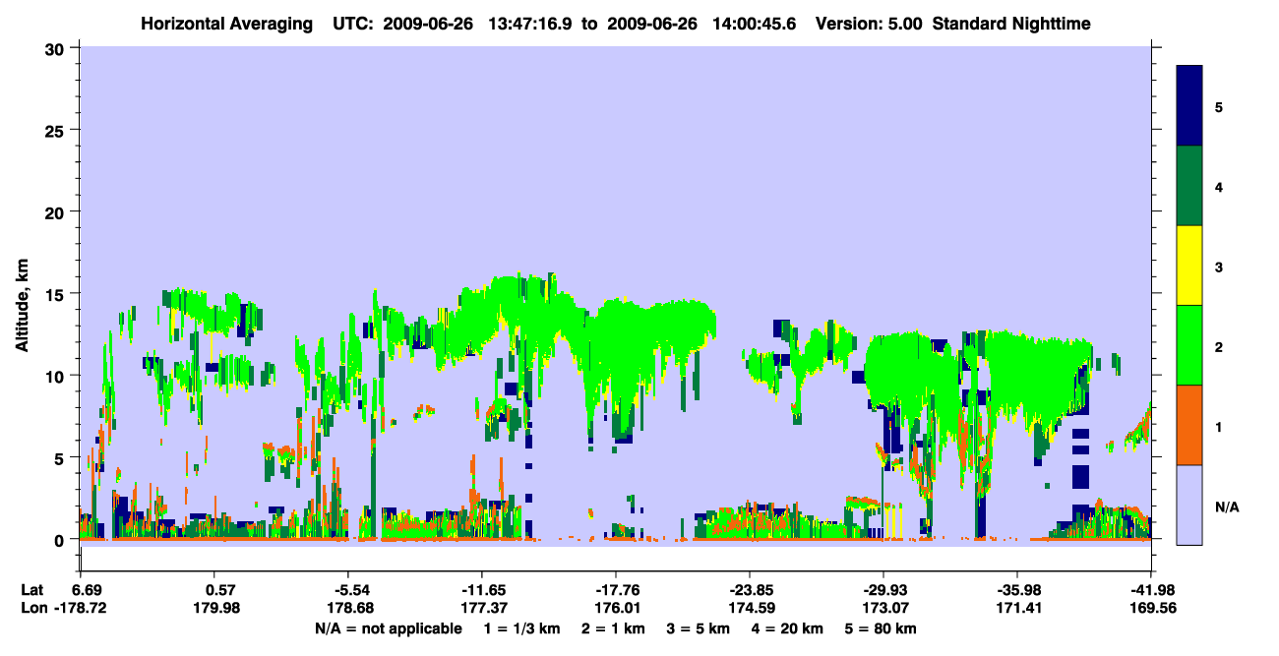Image resolution: width=1279 pixels, height=656 pixels.
Task: Click the legend note '5 = 80 km'
Action: click(x=883, y=628)
